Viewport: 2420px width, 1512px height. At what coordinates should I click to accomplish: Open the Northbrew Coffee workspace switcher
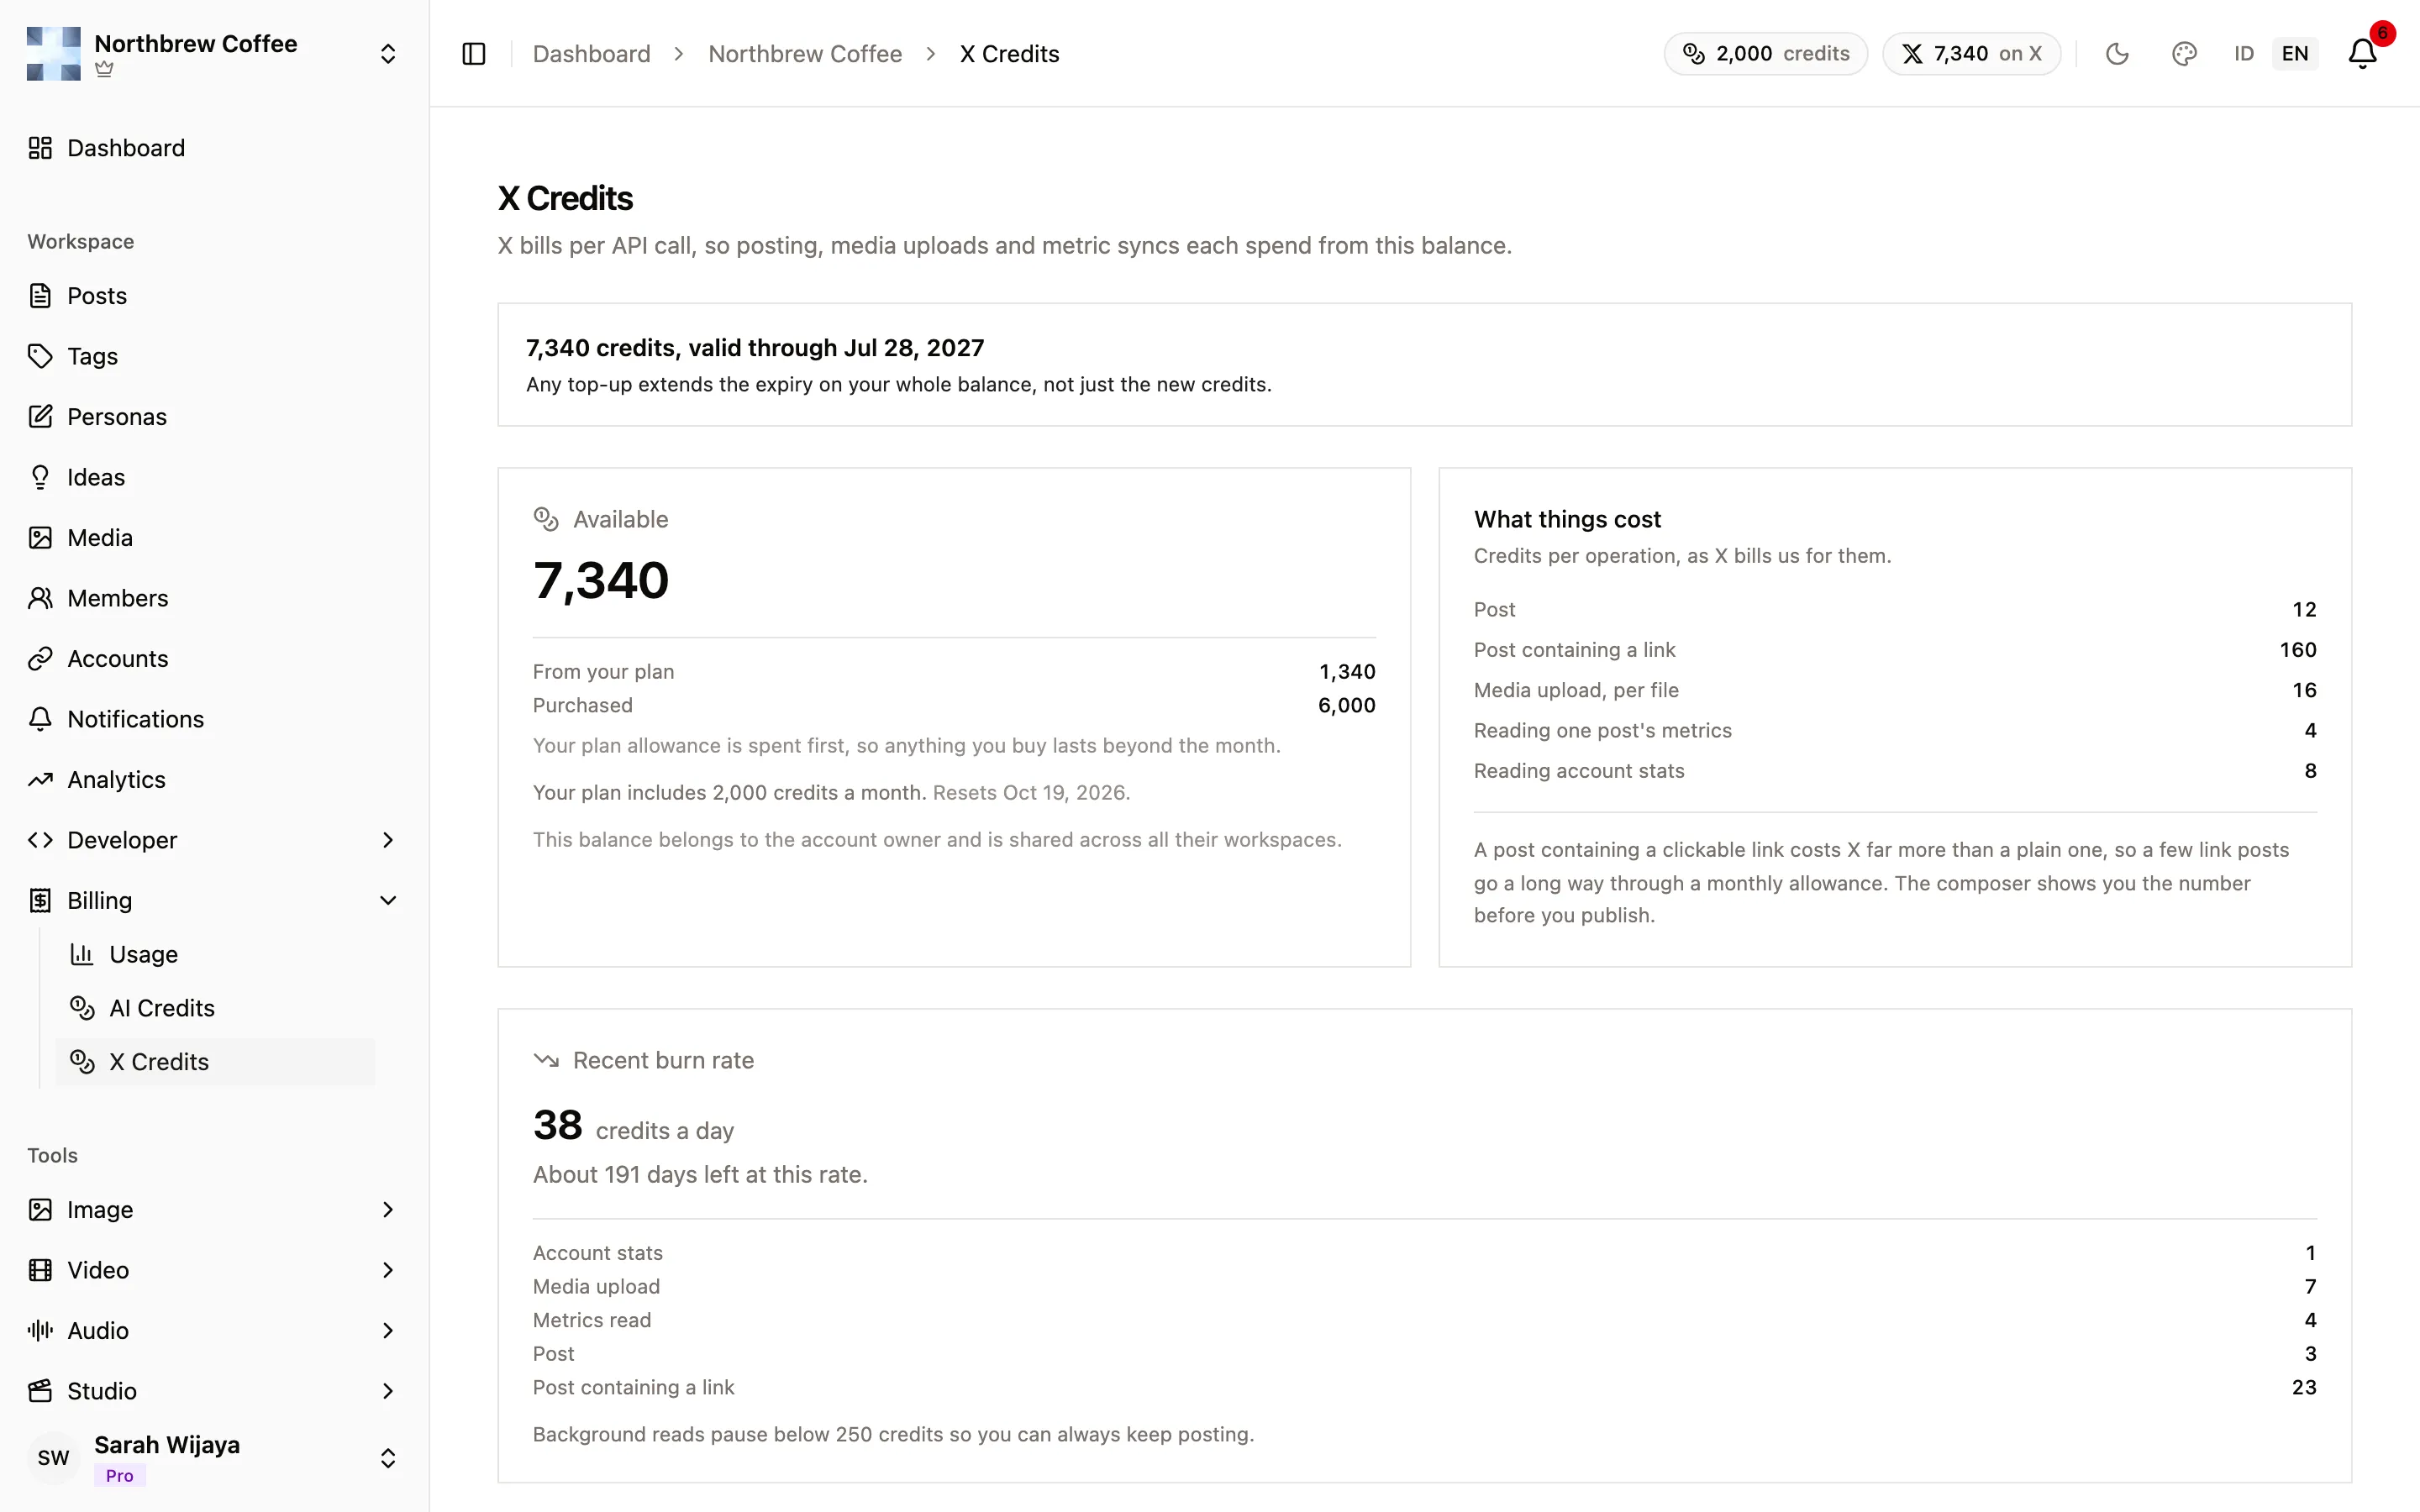(x=213, y=54)
